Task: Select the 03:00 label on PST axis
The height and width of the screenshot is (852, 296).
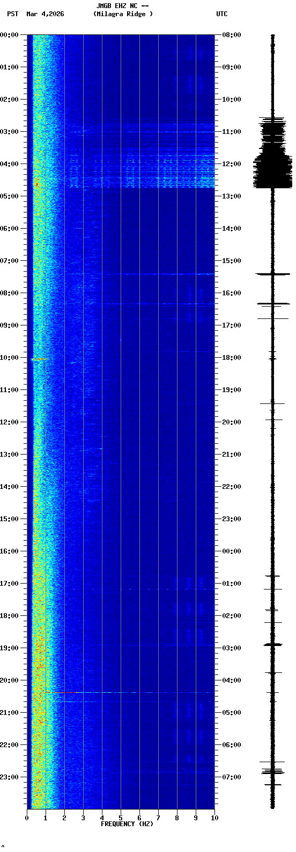Action: (9, 132)
